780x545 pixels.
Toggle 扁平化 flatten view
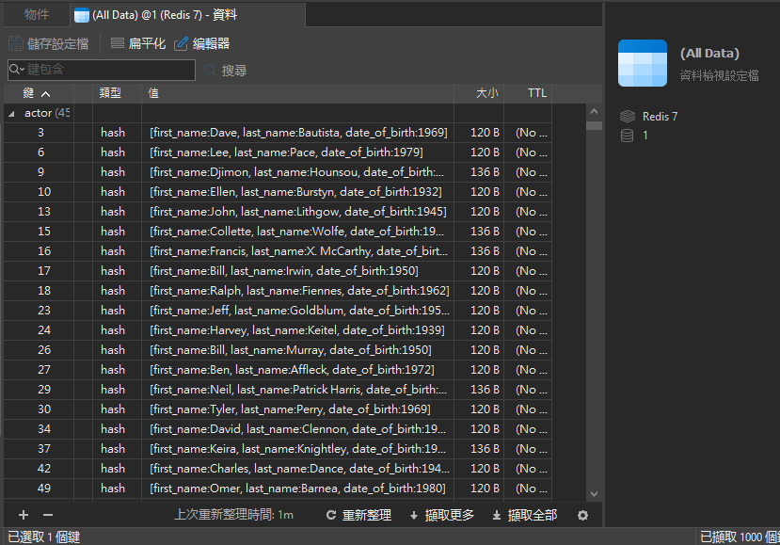137,43
